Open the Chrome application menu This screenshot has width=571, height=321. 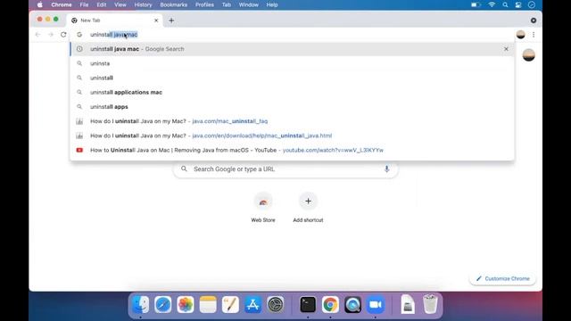pos(62,4)
